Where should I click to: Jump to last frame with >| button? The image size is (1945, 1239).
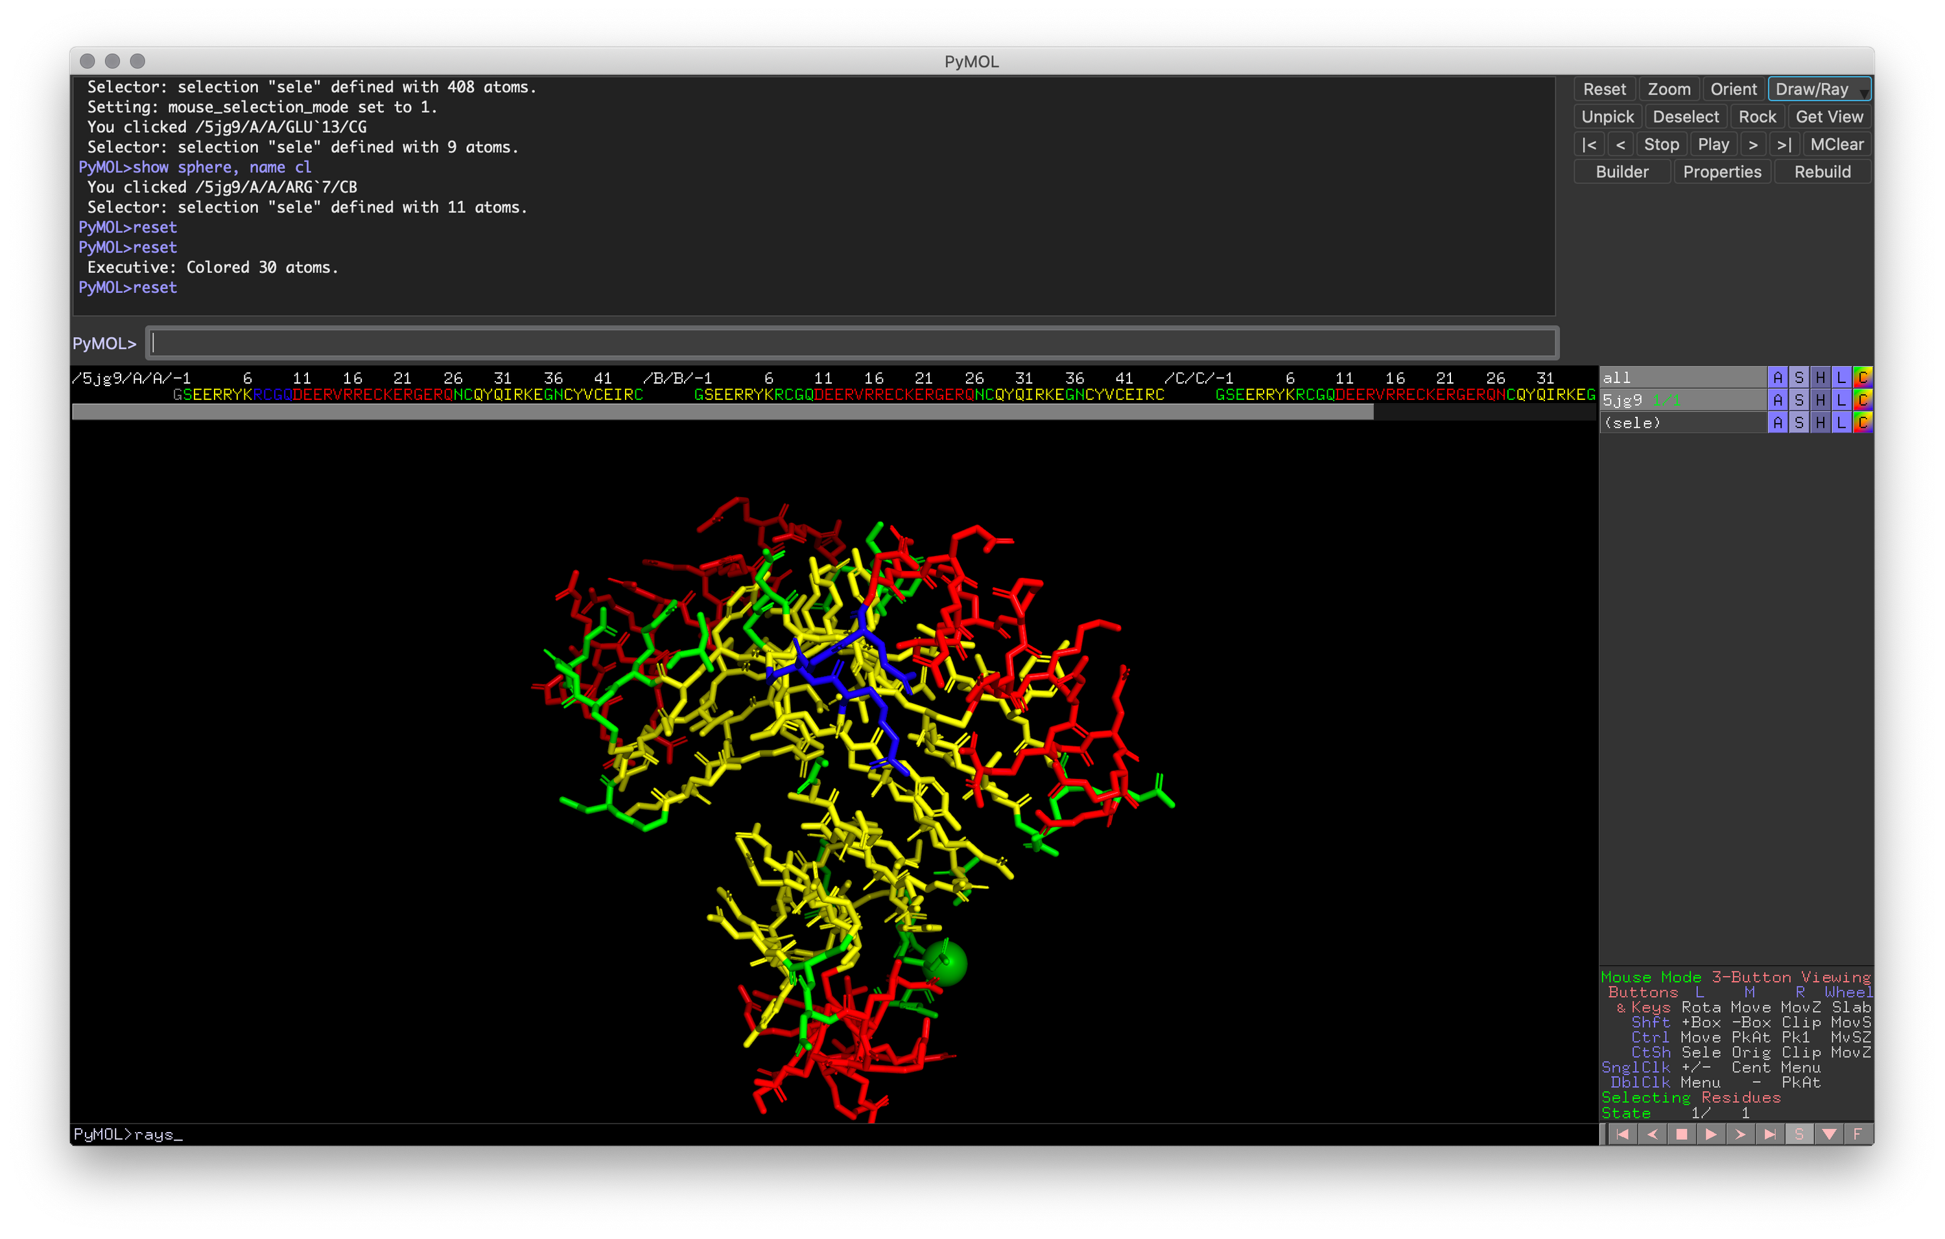tap(1784, 144)
